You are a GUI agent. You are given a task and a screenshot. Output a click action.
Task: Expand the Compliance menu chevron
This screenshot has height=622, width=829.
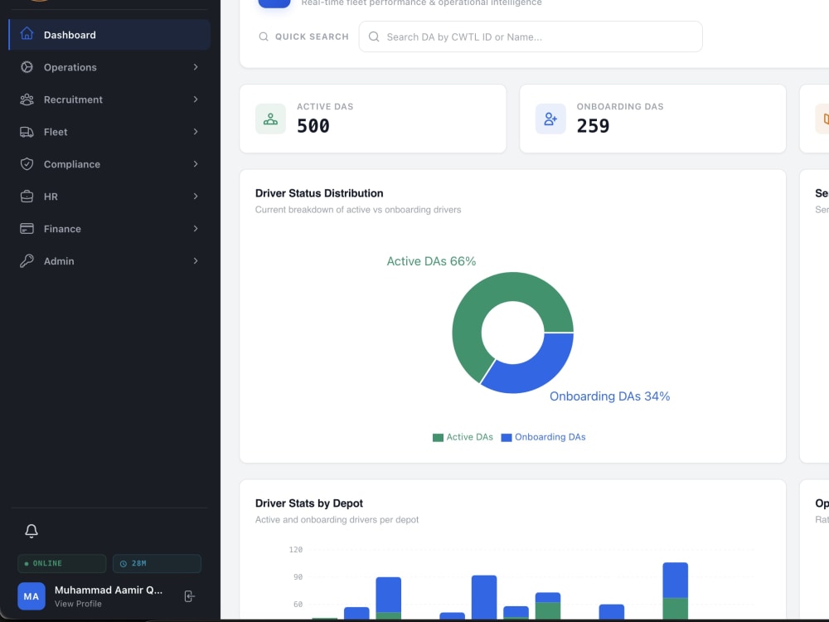(x=196, y=164)
